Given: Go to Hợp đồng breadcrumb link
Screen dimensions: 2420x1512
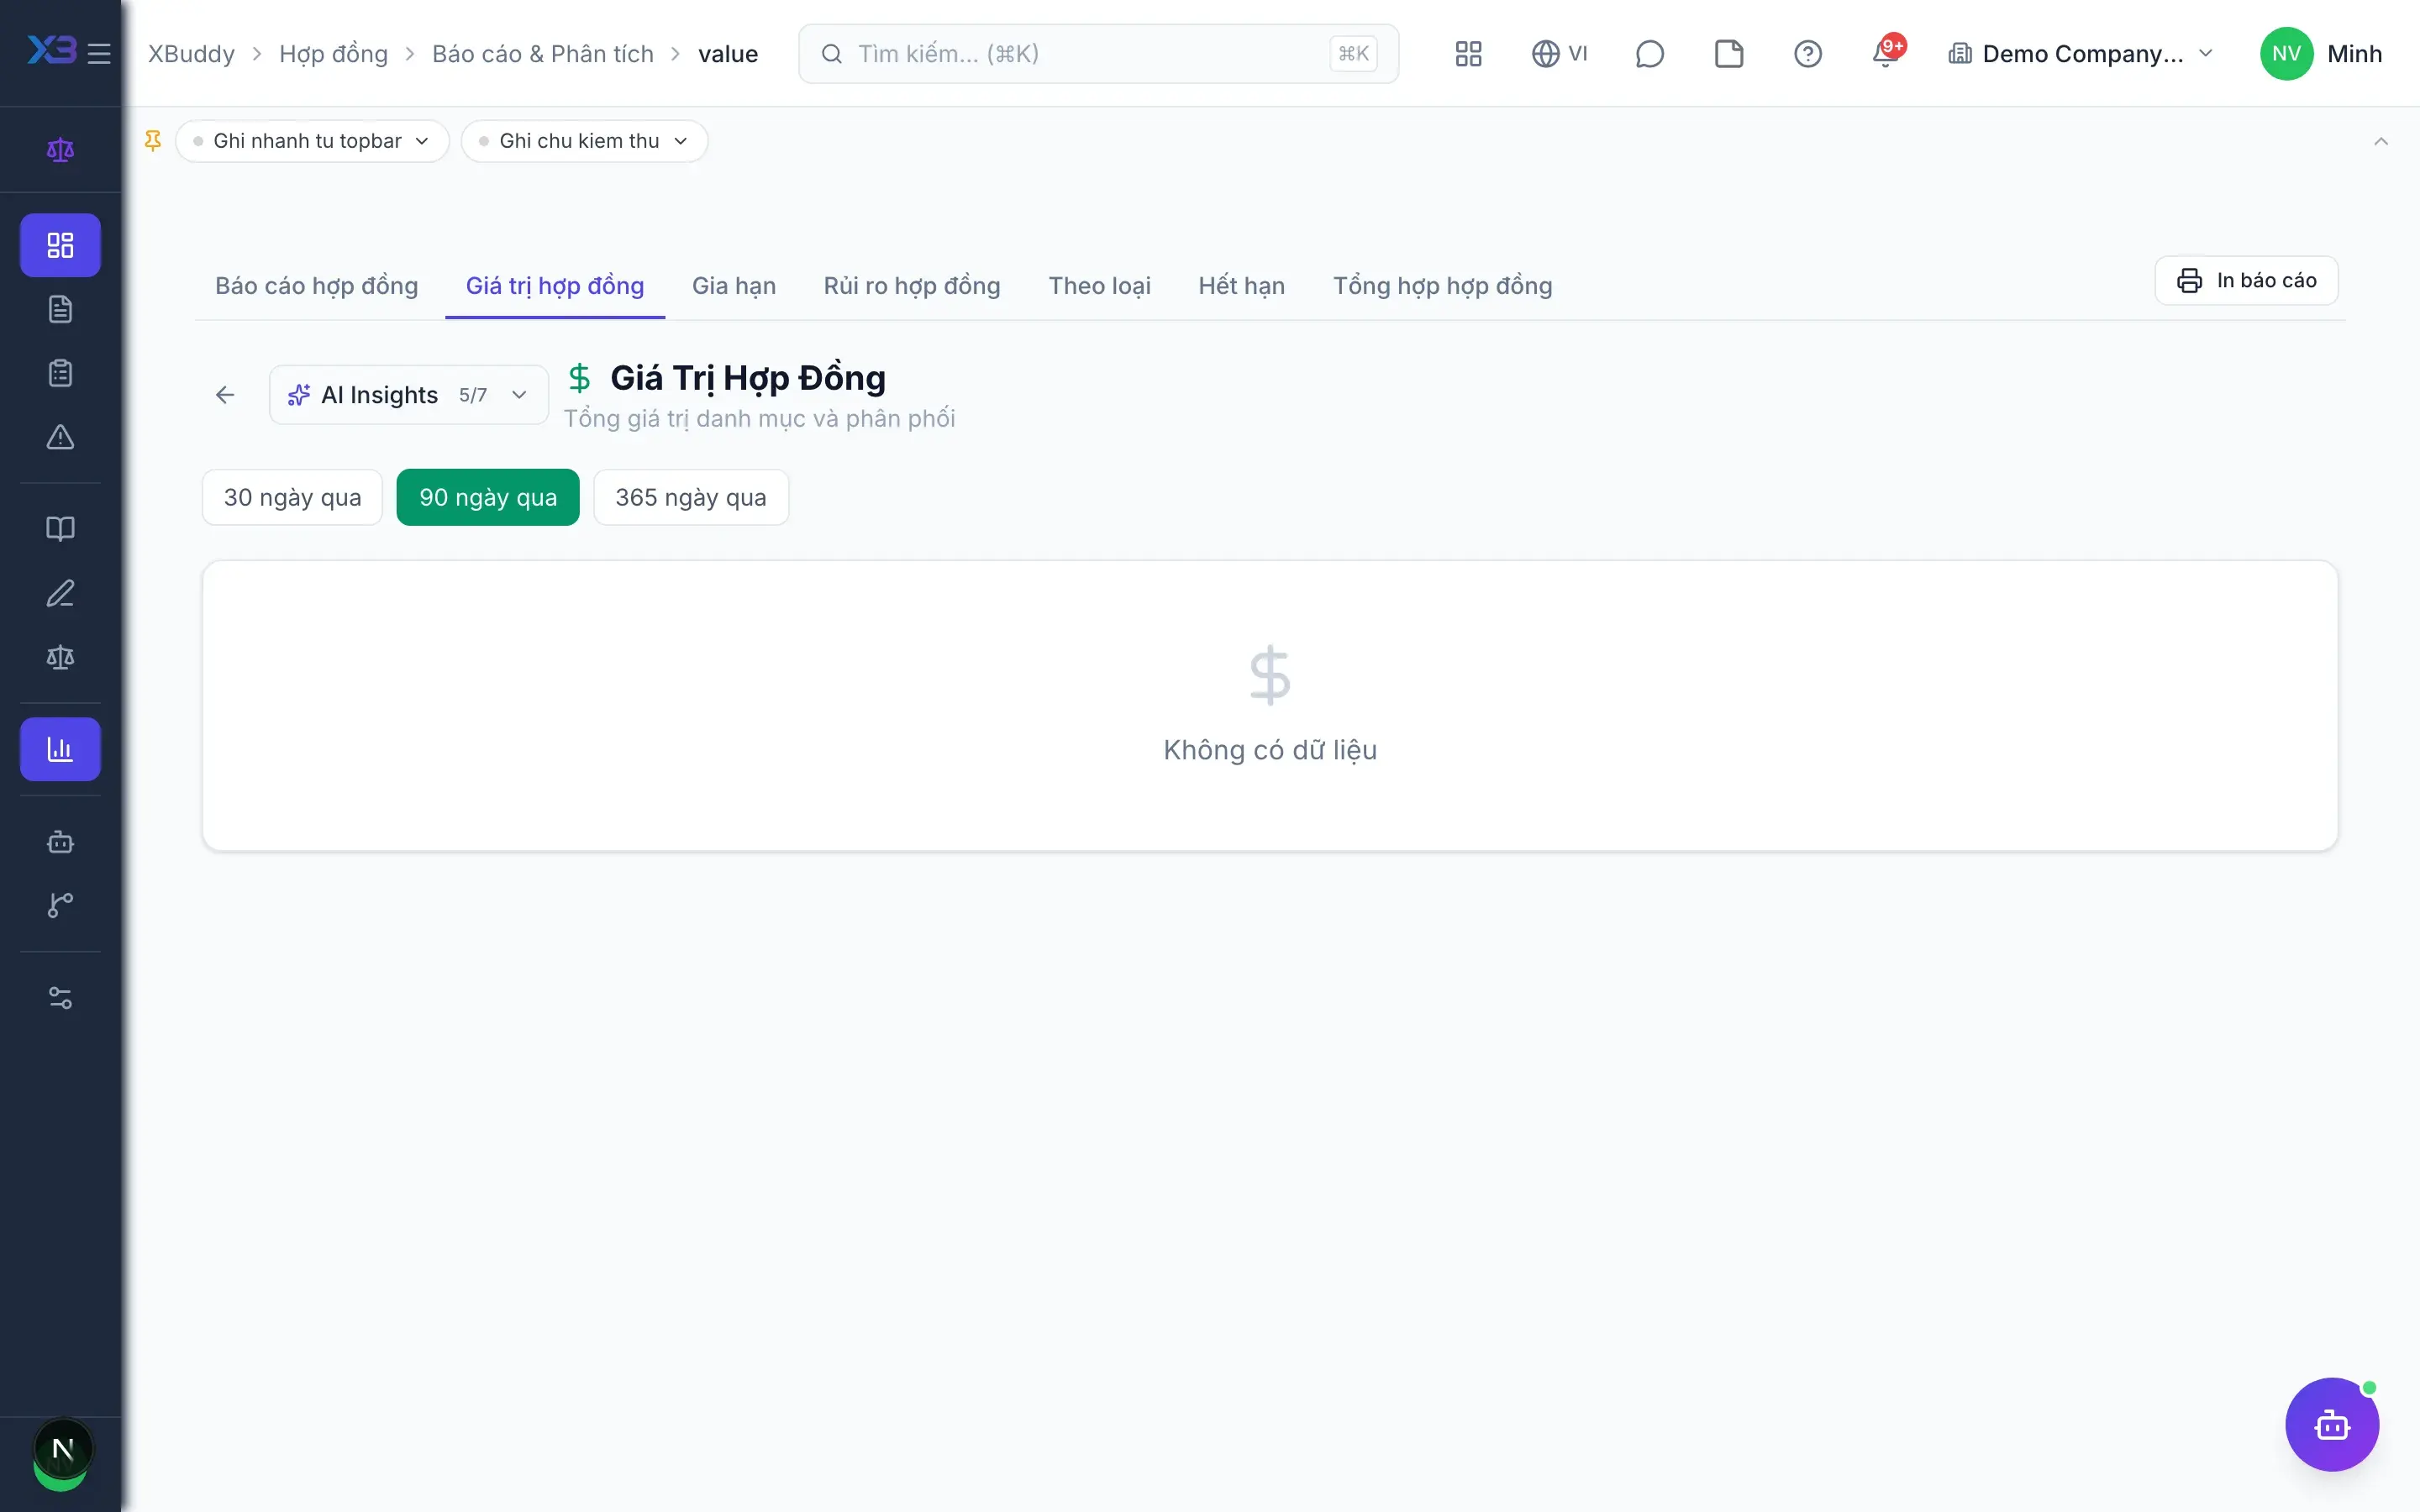Looking at the screenshot, I should [333, 54].
